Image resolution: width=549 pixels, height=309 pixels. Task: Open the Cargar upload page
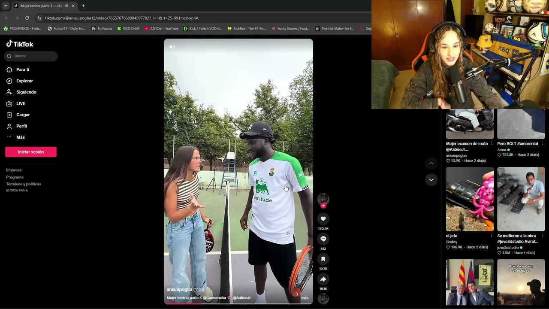click(x=18, y=115)
